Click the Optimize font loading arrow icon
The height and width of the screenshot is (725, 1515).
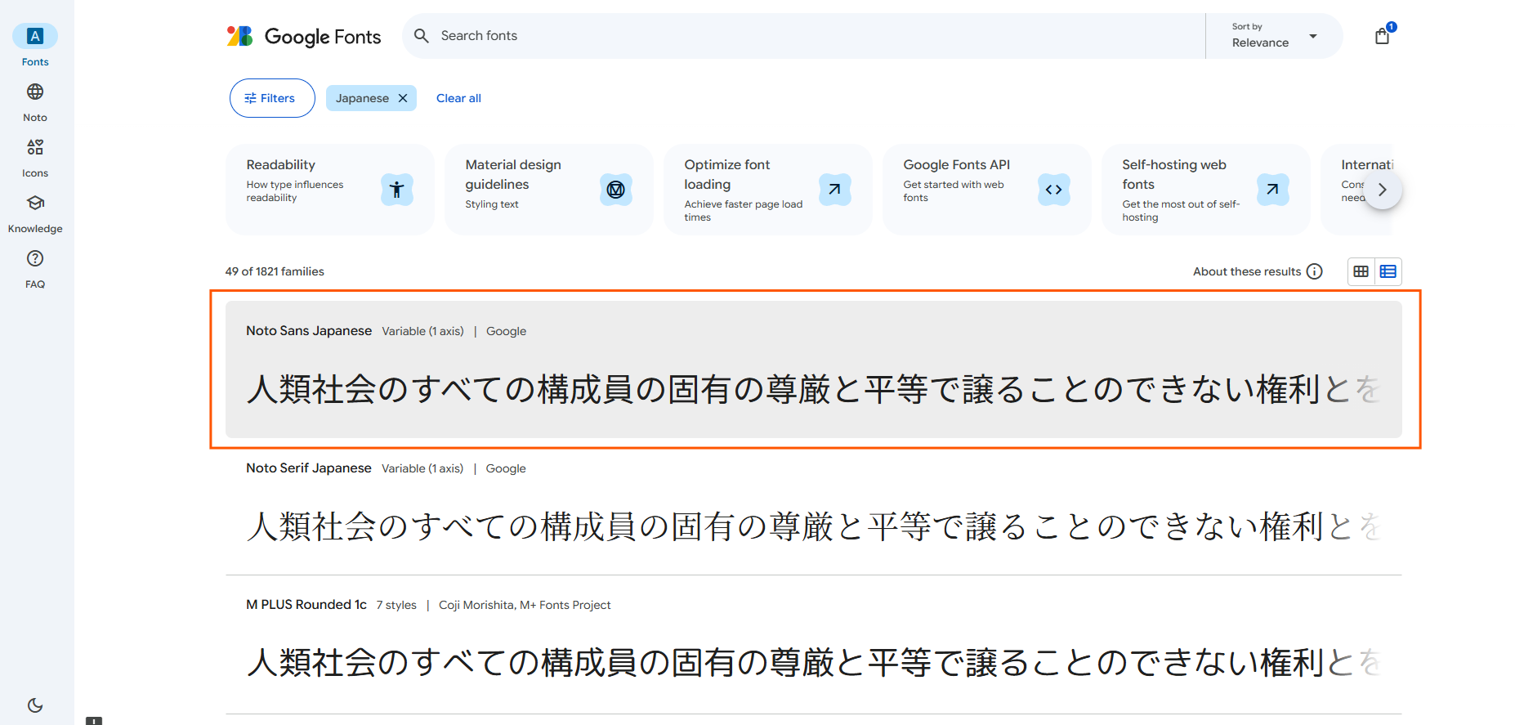click(x=835, y=190)
